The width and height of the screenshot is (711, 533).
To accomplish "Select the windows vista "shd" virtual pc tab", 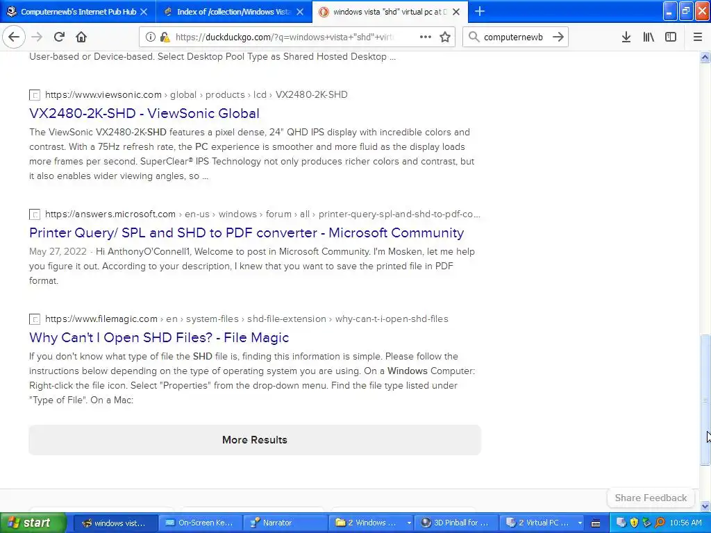I will click(390, 12).
